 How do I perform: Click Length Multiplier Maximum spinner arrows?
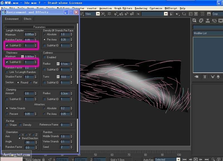[36, 34]
